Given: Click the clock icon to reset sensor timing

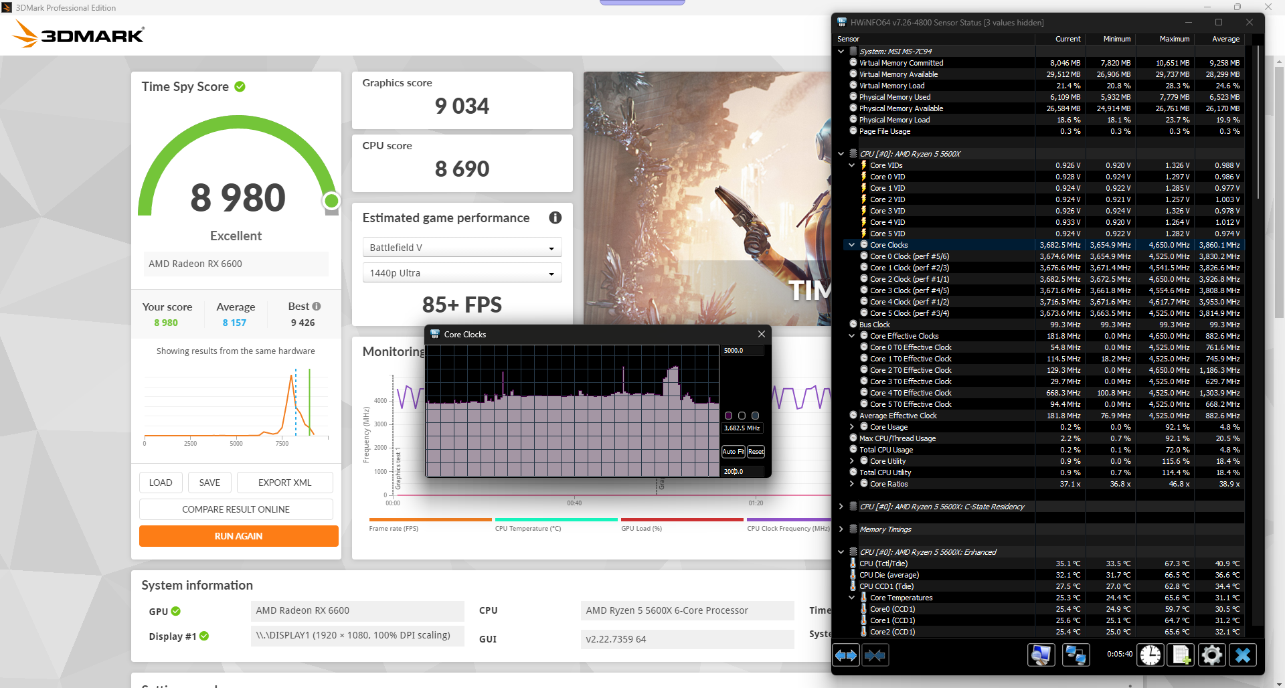Looking at the screenshot, I should 1150,655.
